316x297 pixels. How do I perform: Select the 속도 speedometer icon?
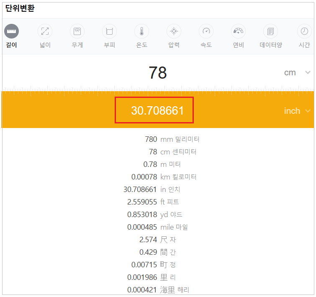[206, 31]
